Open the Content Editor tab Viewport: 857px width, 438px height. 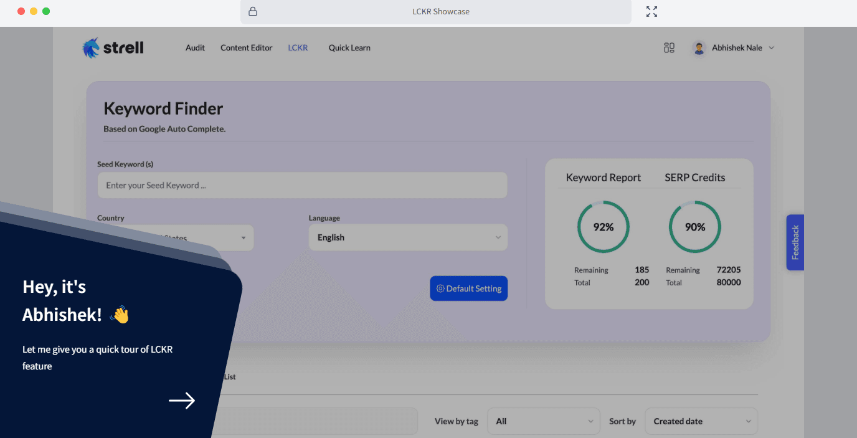point(246,47)
